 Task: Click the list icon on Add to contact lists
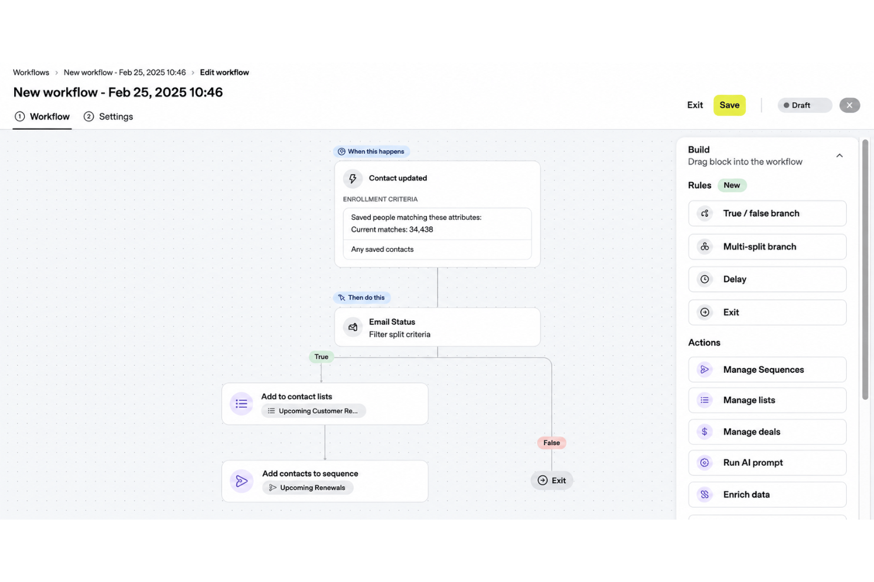pyautogui.click(x=242, y=404)
